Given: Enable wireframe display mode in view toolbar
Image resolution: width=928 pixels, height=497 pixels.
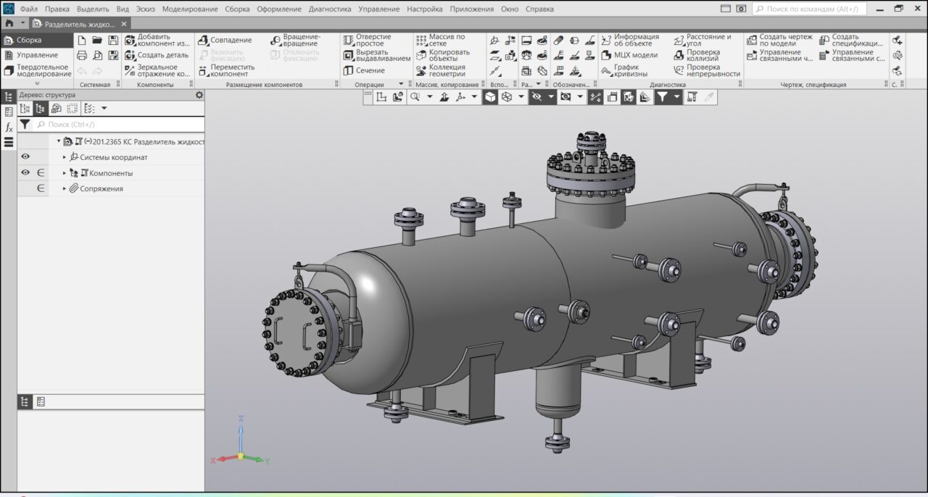Looking at the screenshot, I should tap(507, 96).
